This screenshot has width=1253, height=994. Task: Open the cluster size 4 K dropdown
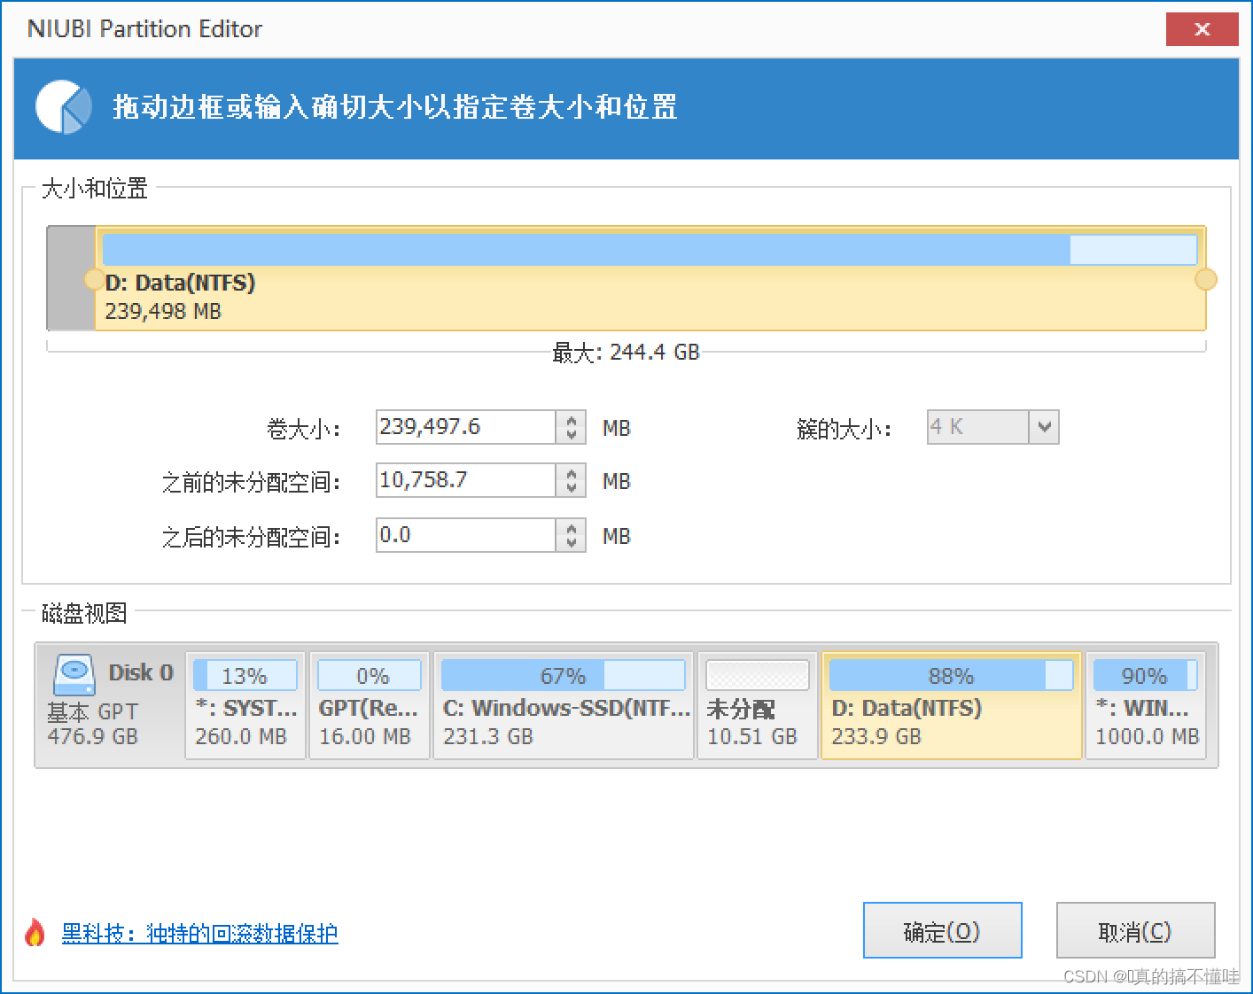1044,427
